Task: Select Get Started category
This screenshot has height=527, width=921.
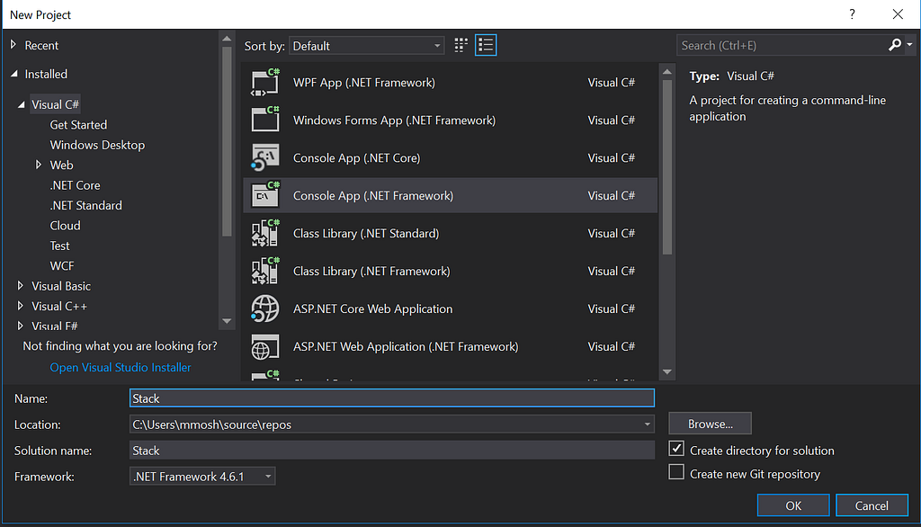Action: click(78, 124)
